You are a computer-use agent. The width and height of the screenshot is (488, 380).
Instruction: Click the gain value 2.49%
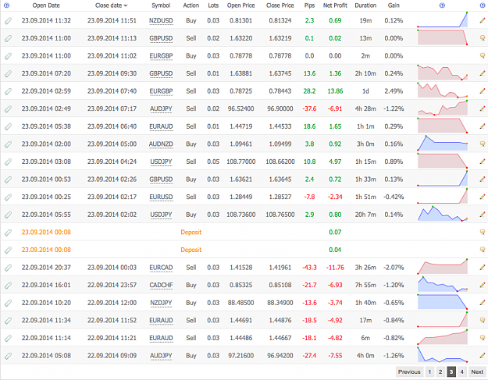(394, 91)
